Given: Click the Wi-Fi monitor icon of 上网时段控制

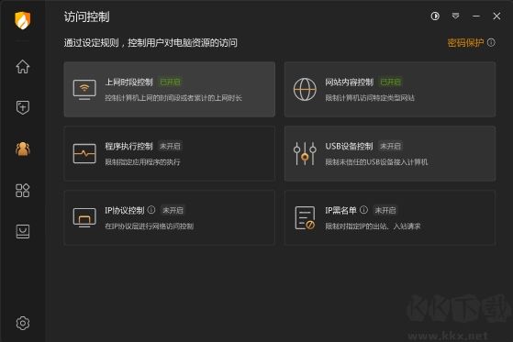Looking at the screenshot, I should 84,90.
